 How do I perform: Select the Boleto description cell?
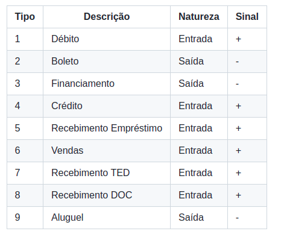point(107,62)
